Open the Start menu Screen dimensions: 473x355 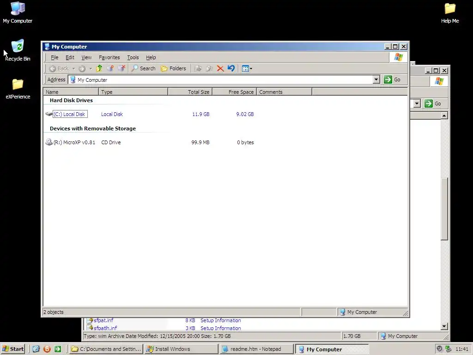(13, 349)
